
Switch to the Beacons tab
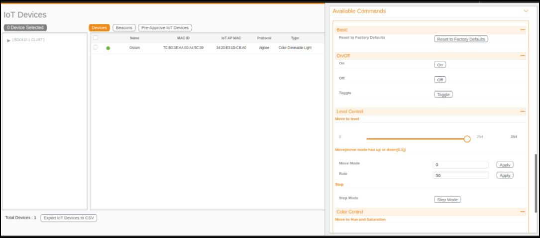click(124, 27)
